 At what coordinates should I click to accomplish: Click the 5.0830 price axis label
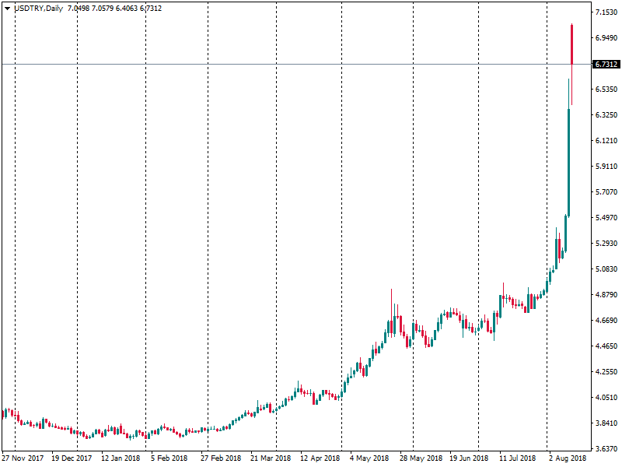pyautogui.click(x=606, y=269)
